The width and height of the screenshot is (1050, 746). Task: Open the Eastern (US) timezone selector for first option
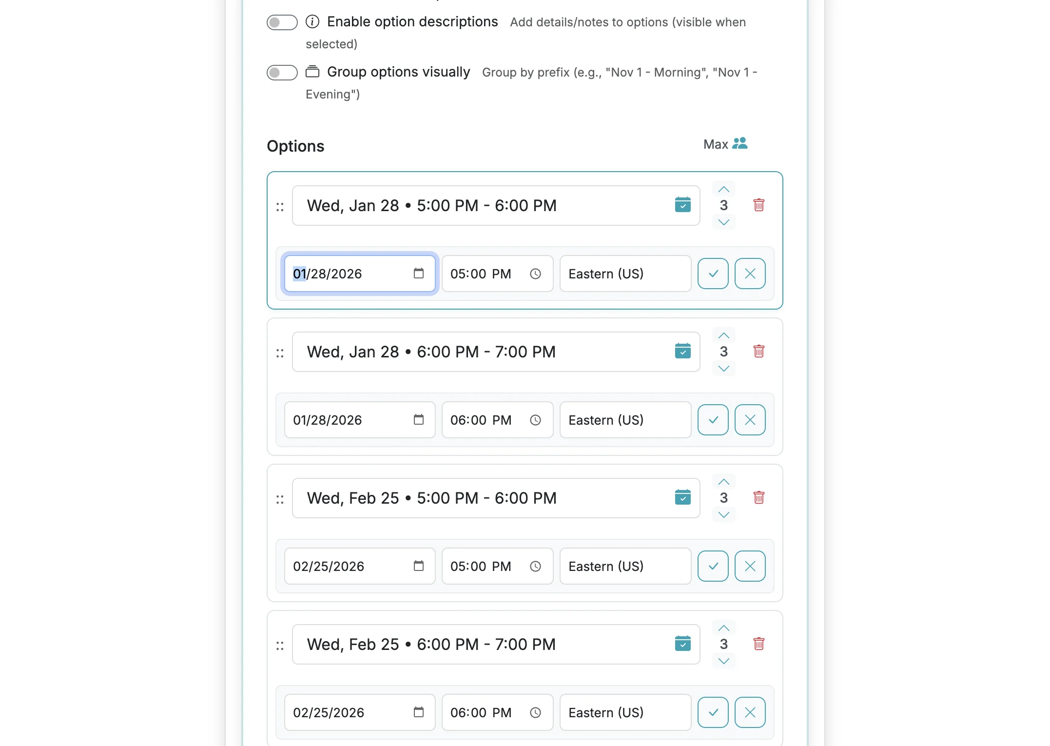[625, 274]
